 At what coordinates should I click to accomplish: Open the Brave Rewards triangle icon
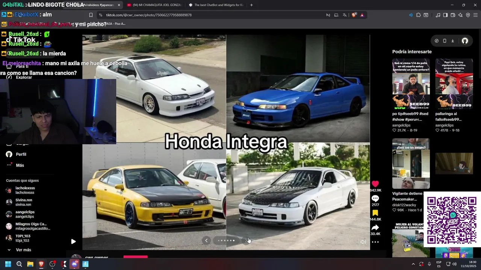(x=362, y=15)
